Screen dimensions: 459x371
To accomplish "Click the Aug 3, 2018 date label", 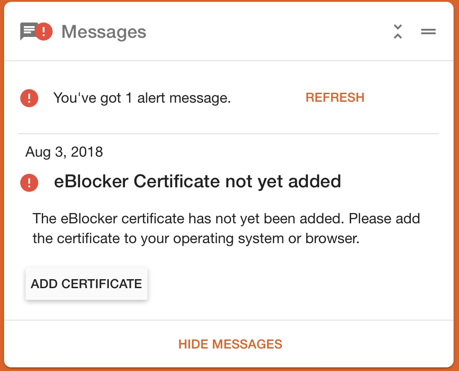I will [x=64, y=152].
